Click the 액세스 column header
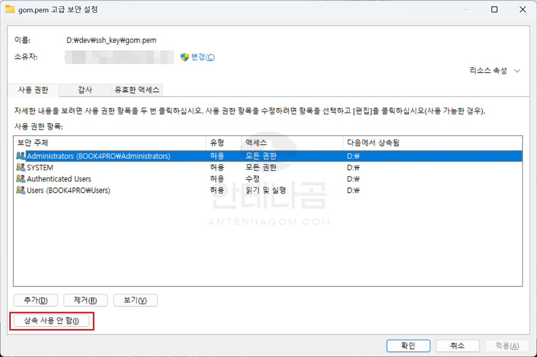The height and width of the screenshot is (357, 537). [292, 142]
